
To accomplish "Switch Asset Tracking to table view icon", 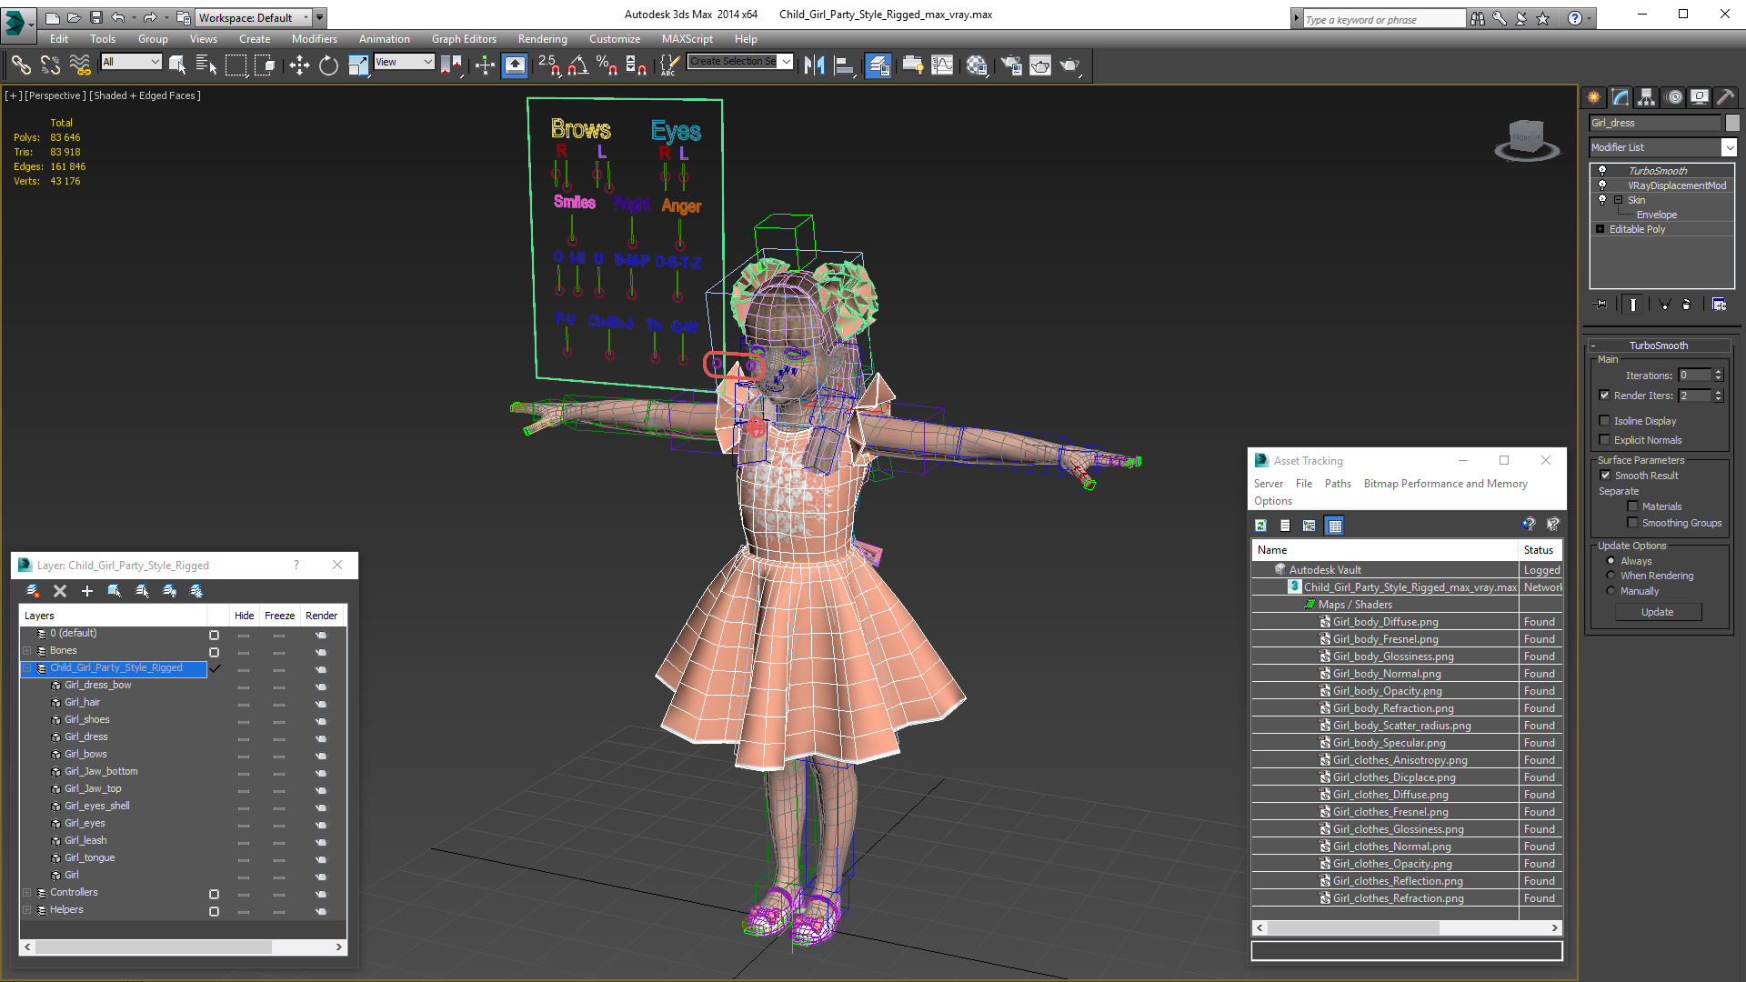I will click(1334, 526).
